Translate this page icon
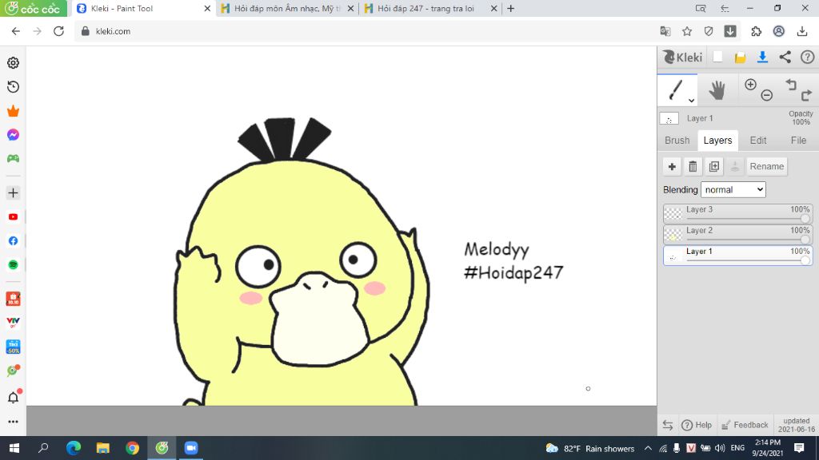This screenshot has width=819, height=460. tap(665, 31)
